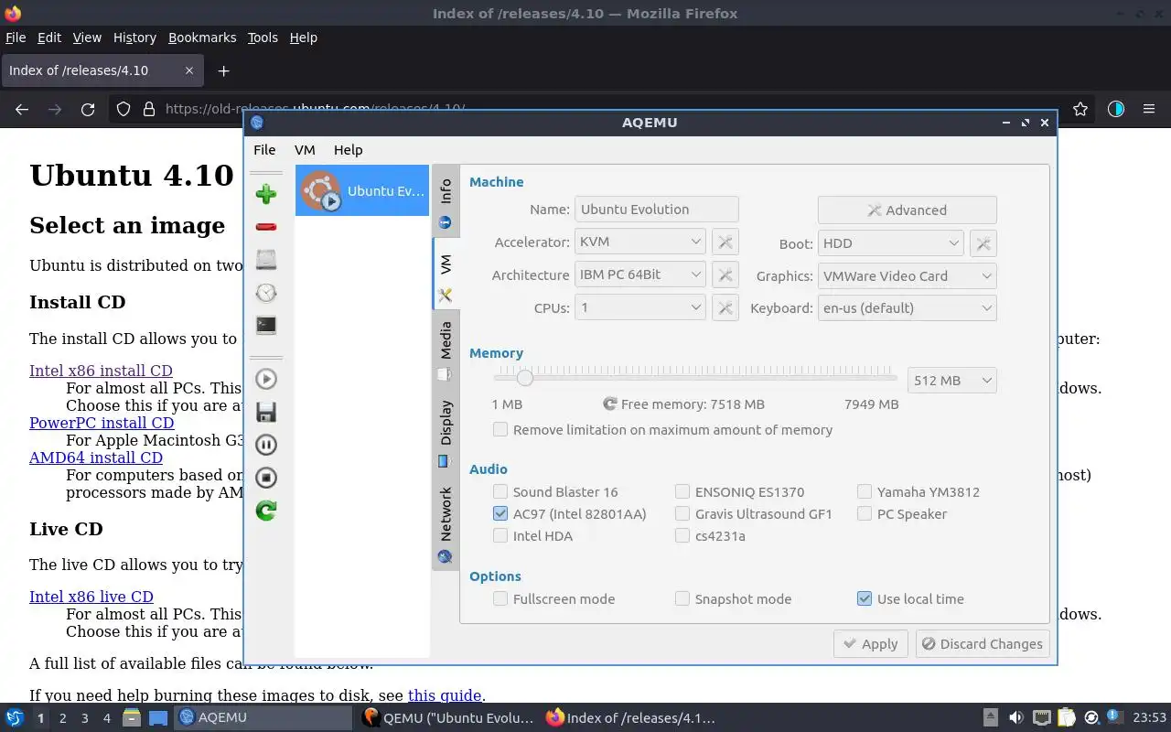Open AQEMU File menu
The height and width of the screenshot is (732, 1171).
(264, 150)
